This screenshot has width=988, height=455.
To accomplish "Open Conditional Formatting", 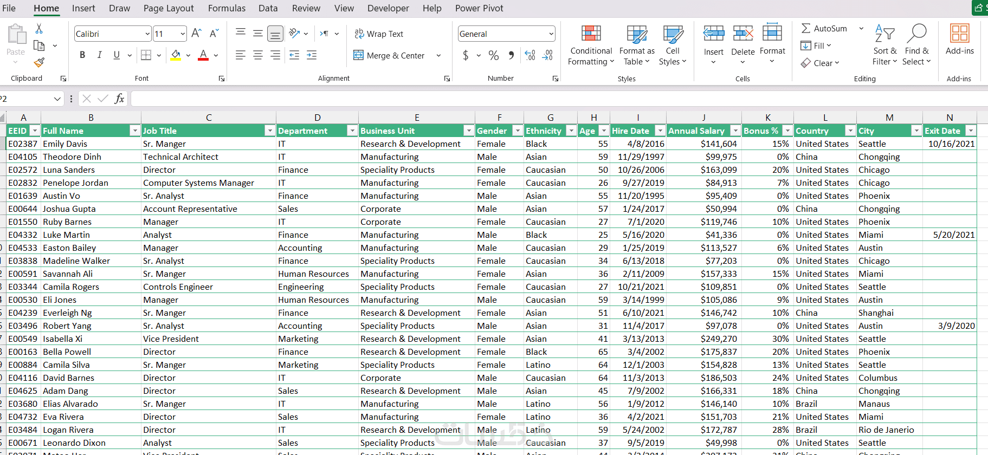I will point(591,45).
